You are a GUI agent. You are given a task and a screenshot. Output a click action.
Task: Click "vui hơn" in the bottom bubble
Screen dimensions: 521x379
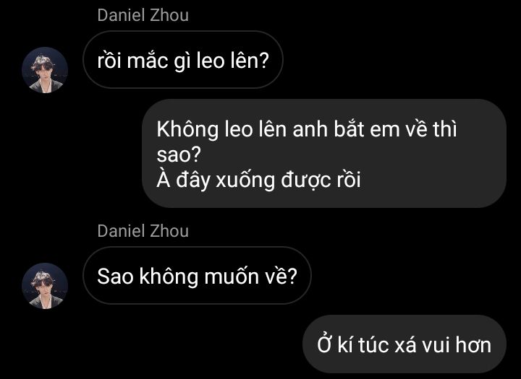tap(457, 345)
